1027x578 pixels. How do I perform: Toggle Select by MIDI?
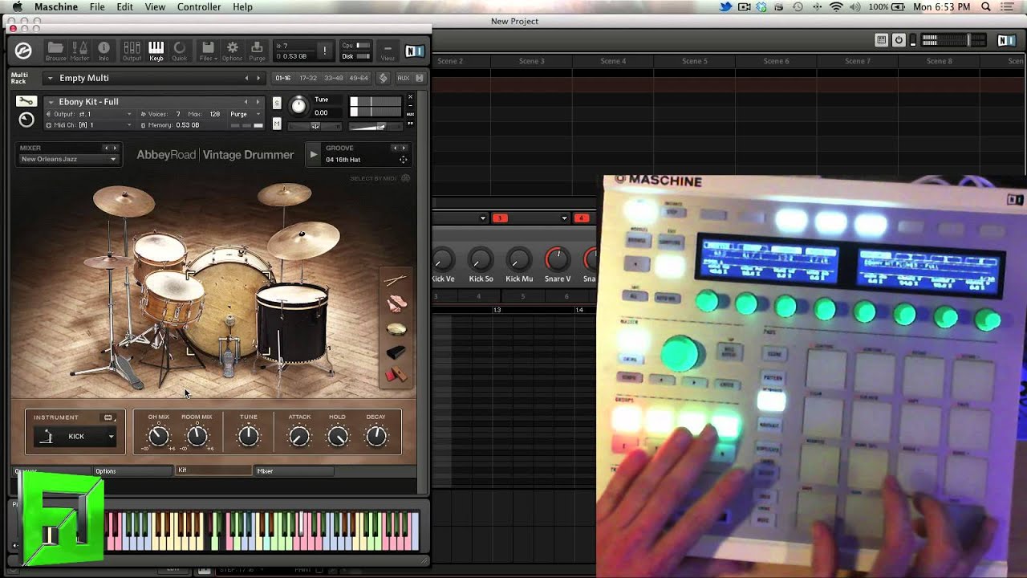click(x=380, y=178)
